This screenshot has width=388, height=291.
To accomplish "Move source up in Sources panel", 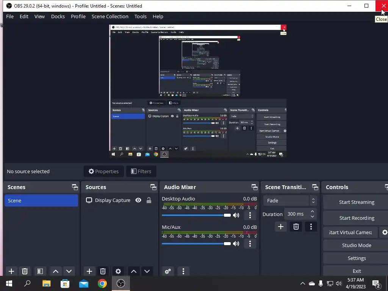I will (x=134, y=271).
